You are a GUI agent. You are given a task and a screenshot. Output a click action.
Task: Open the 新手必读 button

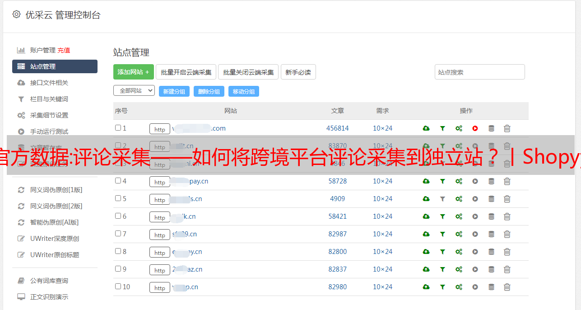point(298,72)
